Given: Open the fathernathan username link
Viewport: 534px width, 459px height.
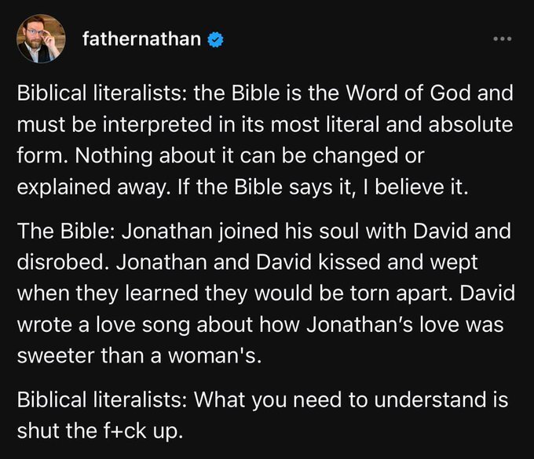Looking at the screenshot, I should click(x=141, y=38).
